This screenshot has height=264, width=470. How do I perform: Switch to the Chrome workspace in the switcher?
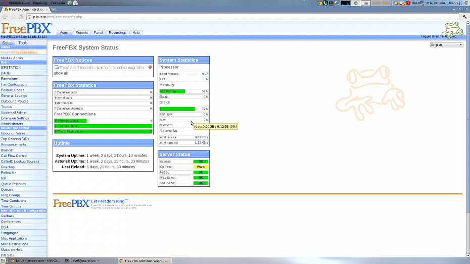point(356,3)
